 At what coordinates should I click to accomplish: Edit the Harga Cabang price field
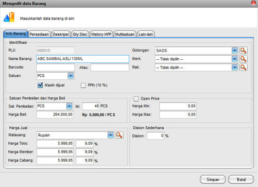coord(55,160)
